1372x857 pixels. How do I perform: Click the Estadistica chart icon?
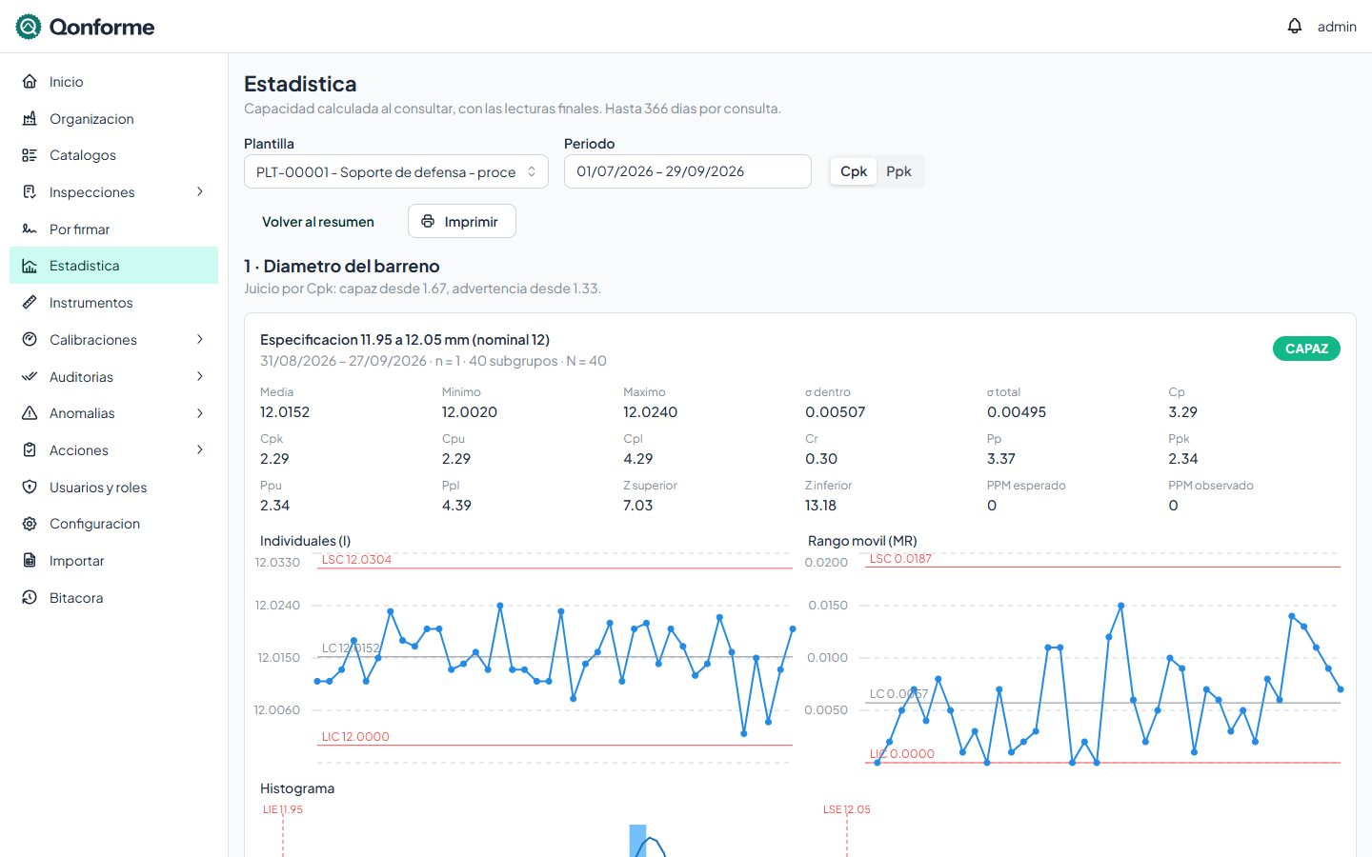(x=30, y=266)
